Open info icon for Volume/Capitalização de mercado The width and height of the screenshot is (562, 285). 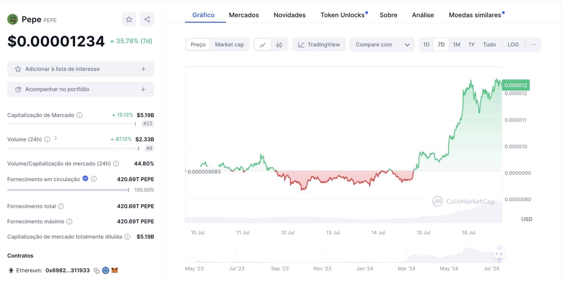pos(116,164)
